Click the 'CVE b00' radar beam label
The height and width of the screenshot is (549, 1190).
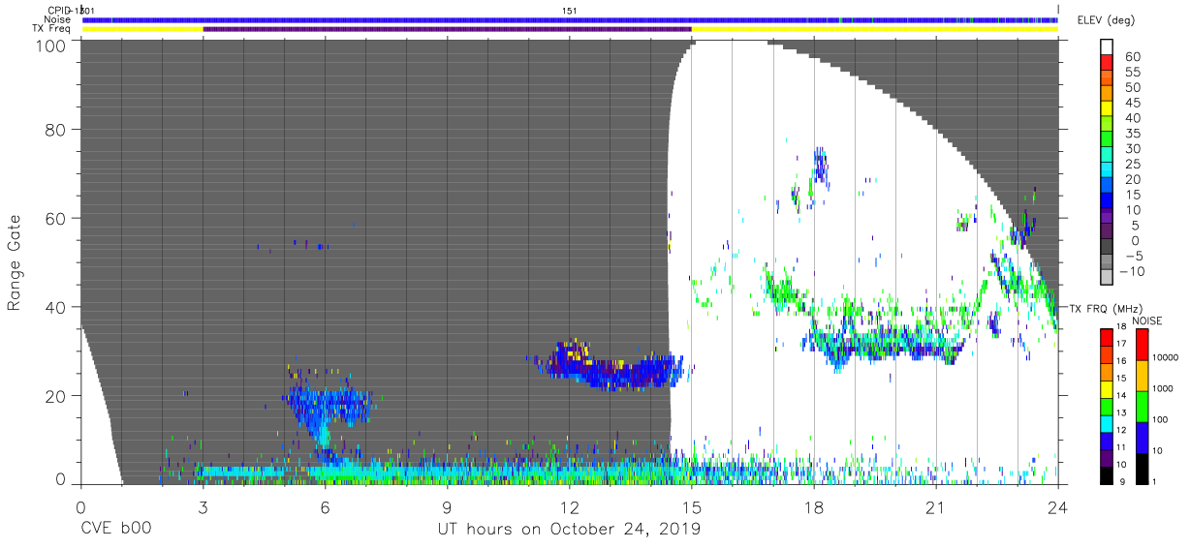pos(116,530)
